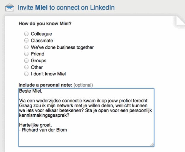Click the "Invite Miel to connect on LinkedIn" heading
This screenshot has height=152, width=185.
[66, 7]
